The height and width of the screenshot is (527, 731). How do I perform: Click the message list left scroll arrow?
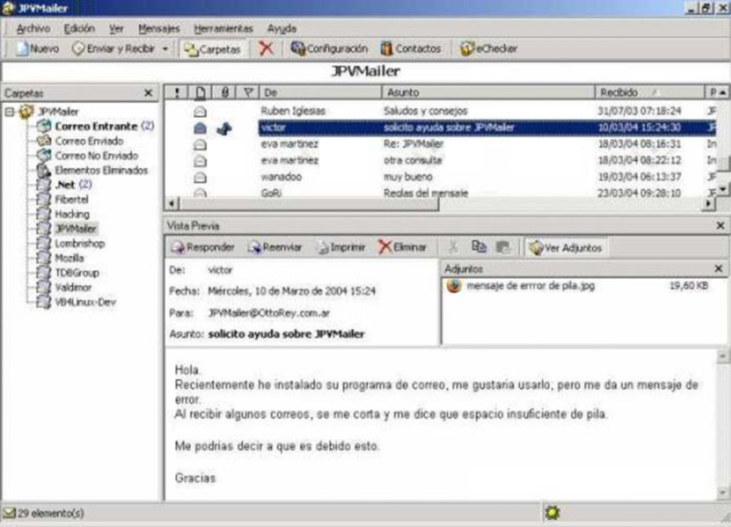tap(172, 204)
